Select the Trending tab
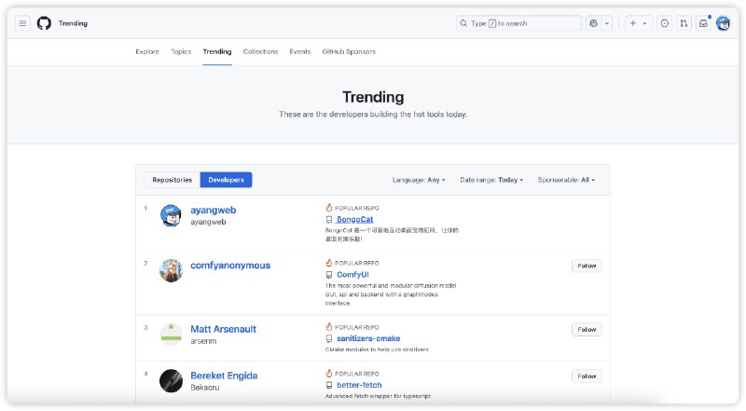This screenshot has height=411, width=746. tap(217, 51)
